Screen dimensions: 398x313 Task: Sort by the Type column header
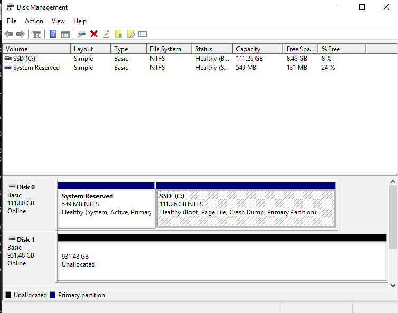[128, 49]
